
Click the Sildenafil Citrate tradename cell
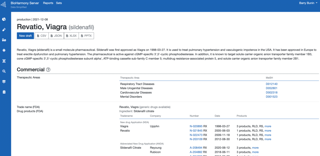(x=131, y=148)
